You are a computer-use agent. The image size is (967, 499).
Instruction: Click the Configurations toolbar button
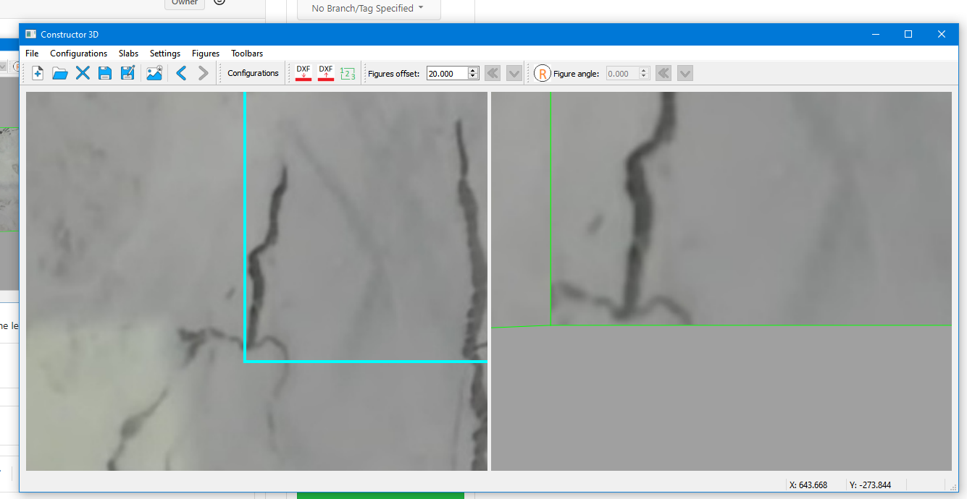[253, 73]
